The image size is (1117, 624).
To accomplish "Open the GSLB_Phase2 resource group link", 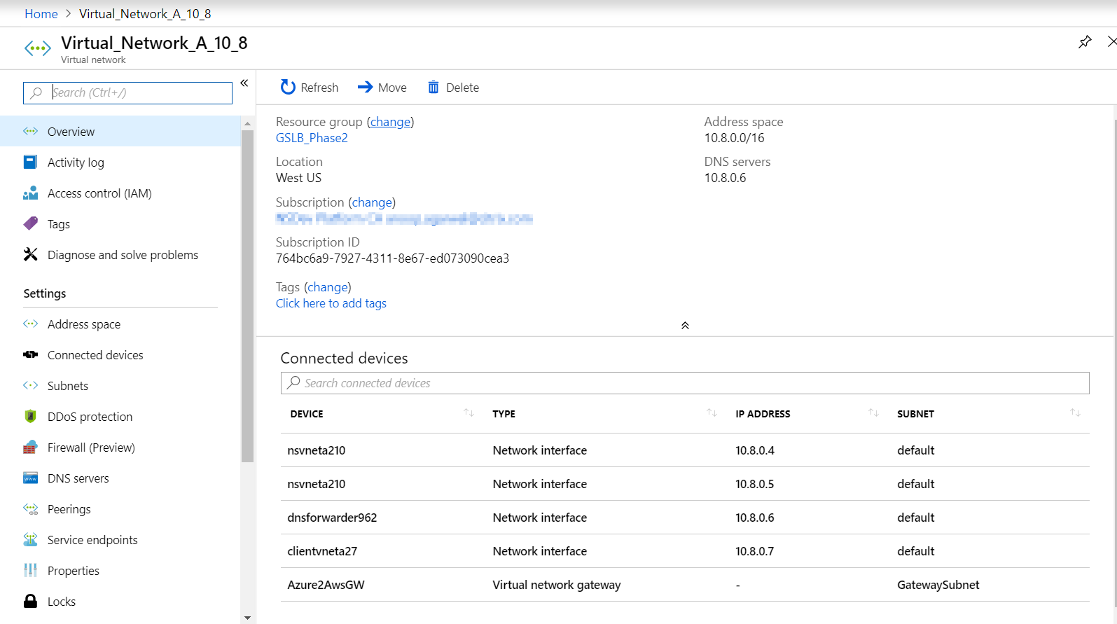I will tap(312, 138).
